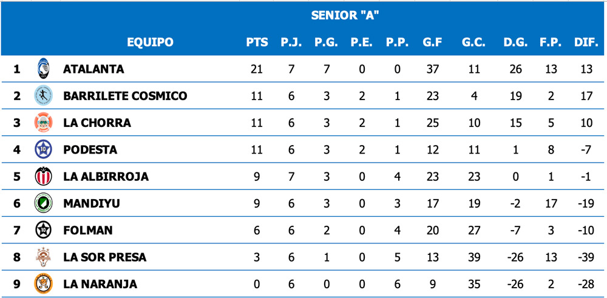Open the ATALANTA team name link
This screenshot has height=298, width=607.
coord(93,69)
